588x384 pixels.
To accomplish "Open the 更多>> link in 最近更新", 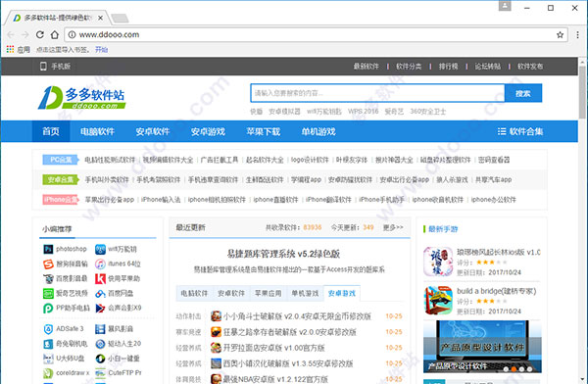I will (393, 227).
